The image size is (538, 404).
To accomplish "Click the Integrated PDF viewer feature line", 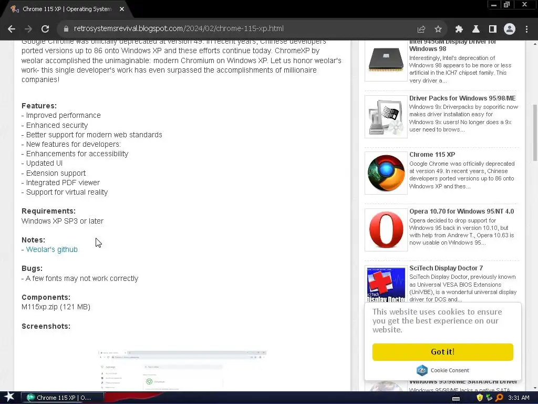I will point(61,183).
